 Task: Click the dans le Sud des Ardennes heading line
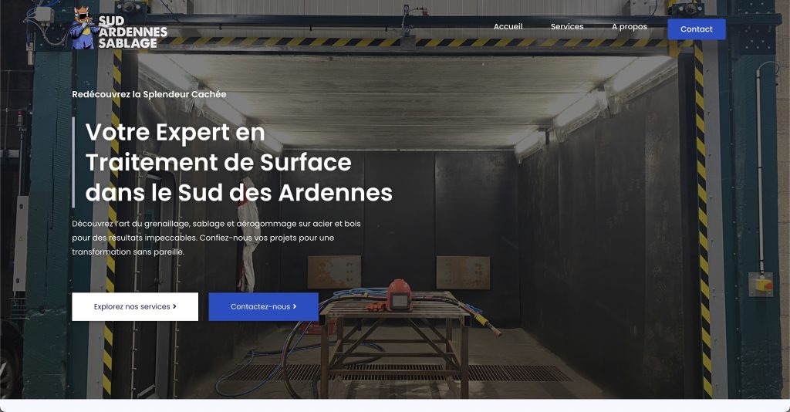pyautogui.click(x=239, y=192)
